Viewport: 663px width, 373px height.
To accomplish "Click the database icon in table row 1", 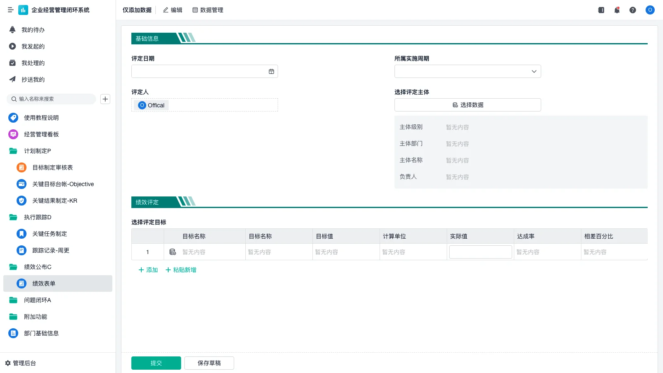I will (x=173, y=252).
